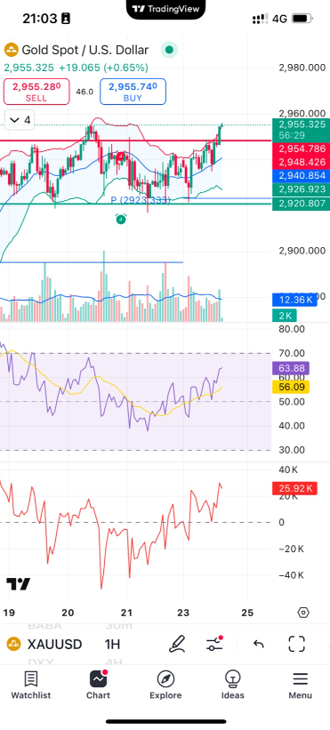The height and width of the screenshot is (730, 330).
Task: Tap TradingView pill at top of screen
Action: [165, 9]
